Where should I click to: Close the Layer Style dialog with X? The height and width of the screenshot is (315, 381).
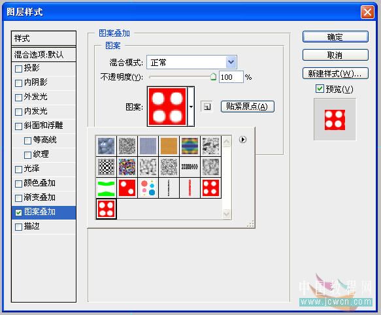click(x=367, y=12)
